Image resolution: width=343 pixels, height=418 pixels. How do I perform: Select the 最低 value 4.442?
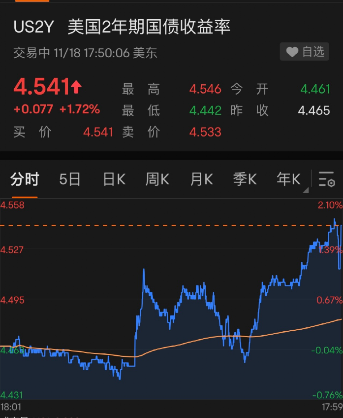tap(205, 110)
